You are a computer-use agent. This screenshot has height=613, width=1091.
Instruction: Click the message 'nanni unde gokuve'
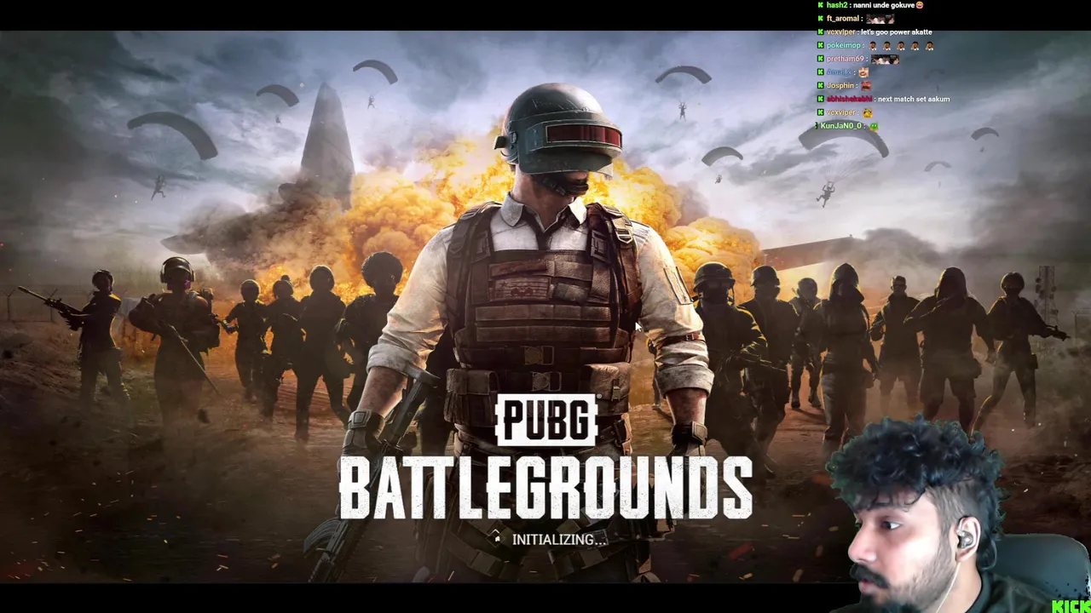click(x=884, y=5)
